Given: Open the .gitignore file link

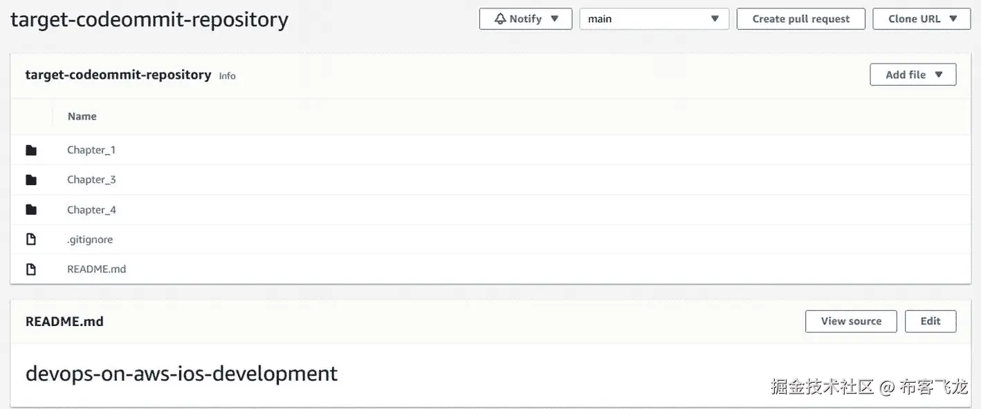Looking at the screenshot, I should [x=90, y=240].
